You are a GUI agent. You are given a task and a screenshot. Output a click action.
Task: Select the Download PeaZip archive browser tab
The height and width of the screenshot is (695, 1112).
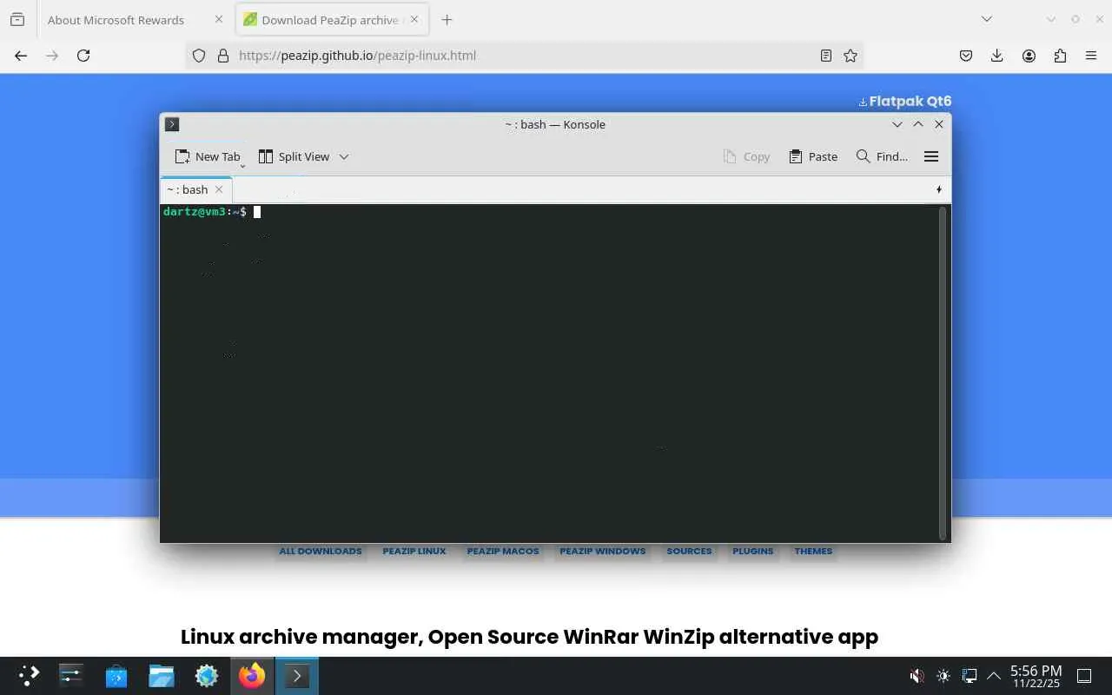(330, 20)
